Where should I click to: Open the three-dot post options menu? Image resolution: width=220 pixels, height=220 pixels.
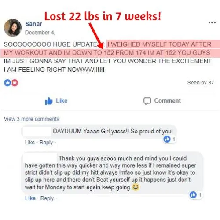212,22
